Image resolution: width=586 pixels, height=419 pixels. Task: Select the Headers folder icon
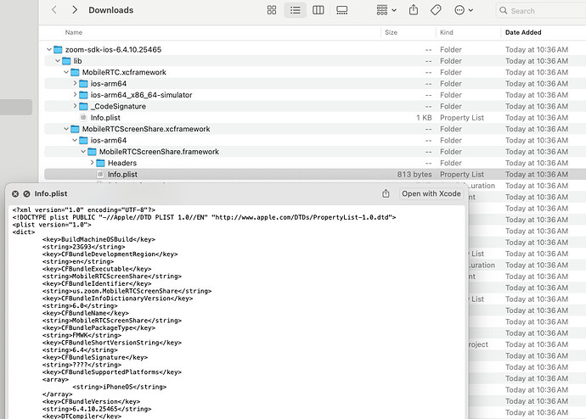point(100,163)
